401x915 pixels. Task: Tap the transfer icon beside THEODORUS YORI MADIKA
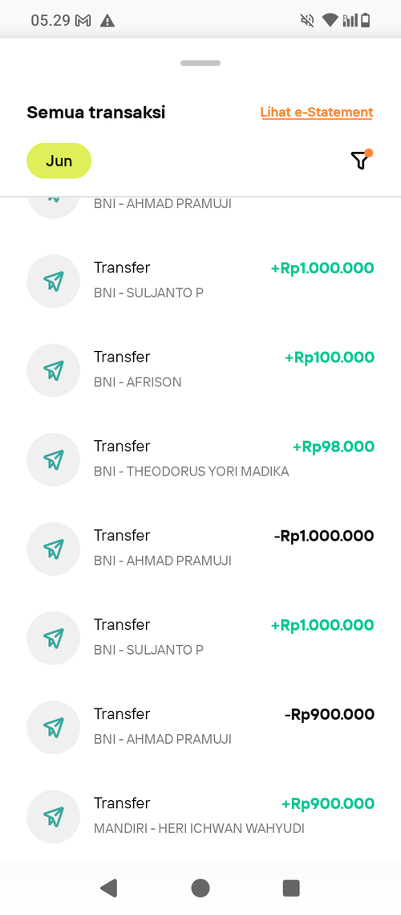tap(53, 460)
